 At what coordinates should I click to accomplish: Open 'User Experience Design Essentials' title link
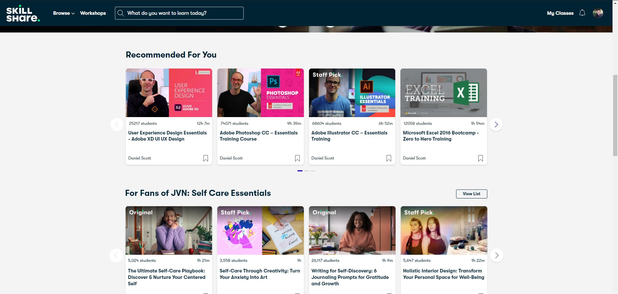click(167, 136)
